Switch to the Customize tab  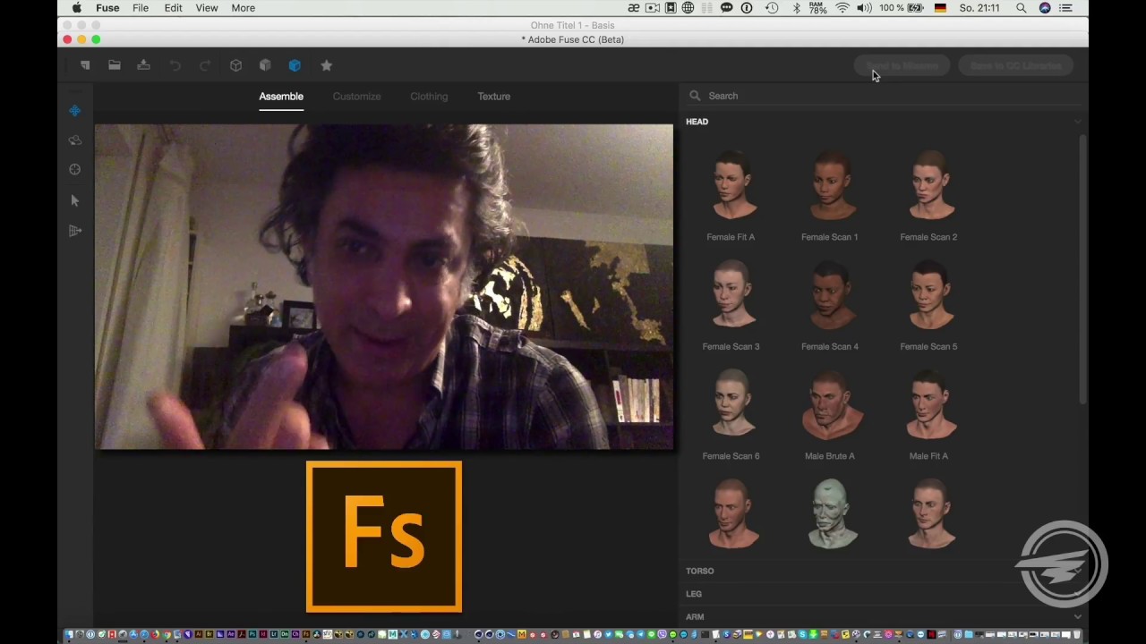[356, 97]
